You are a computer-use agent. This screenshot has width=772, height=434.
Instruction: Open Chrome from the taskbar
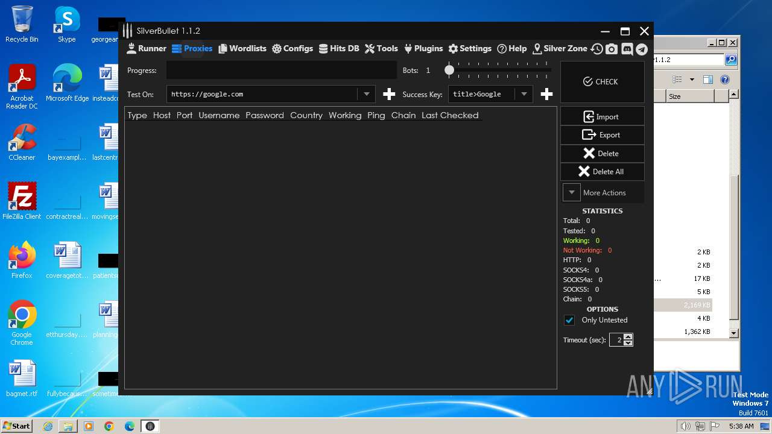point(109,426)
